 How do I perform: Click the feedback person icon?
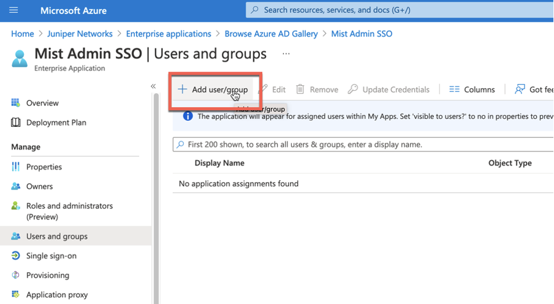tap(520, 89)
